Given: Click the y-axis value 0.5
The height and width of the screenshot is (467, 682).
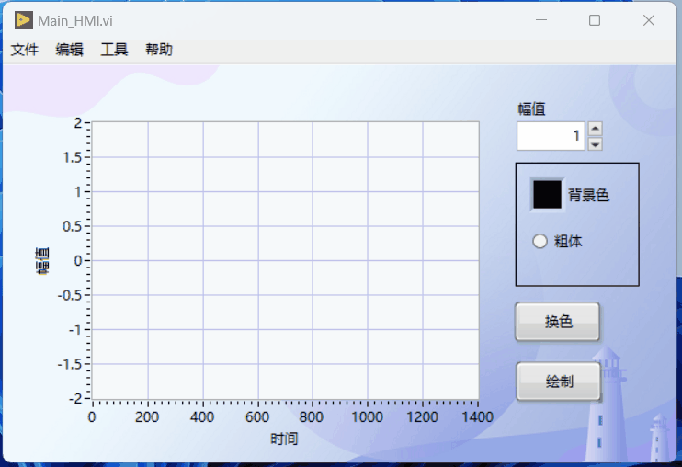Looking at the screenshot, I should click(73, 226).
